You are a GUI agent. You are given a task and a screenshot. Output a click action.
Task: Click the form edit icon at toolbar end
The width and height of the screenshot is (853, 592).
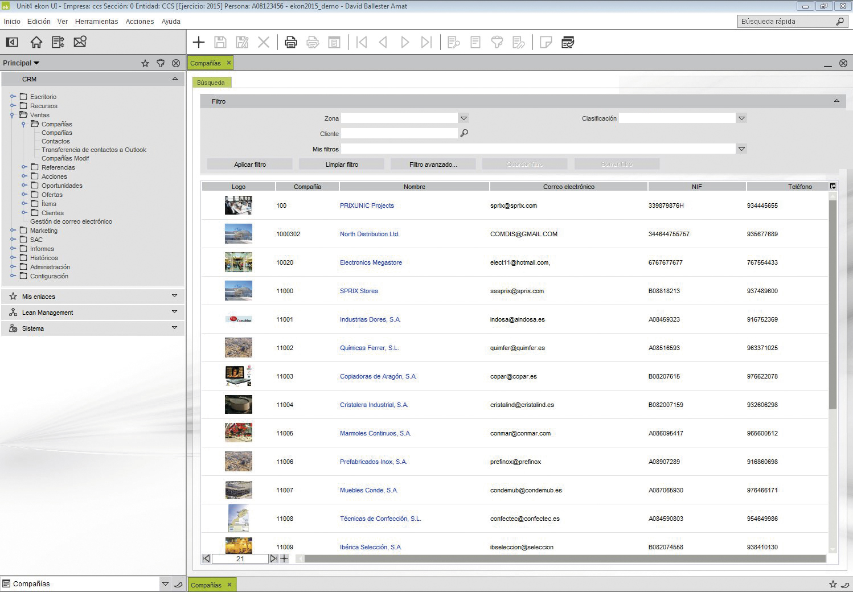click(568, 42)
